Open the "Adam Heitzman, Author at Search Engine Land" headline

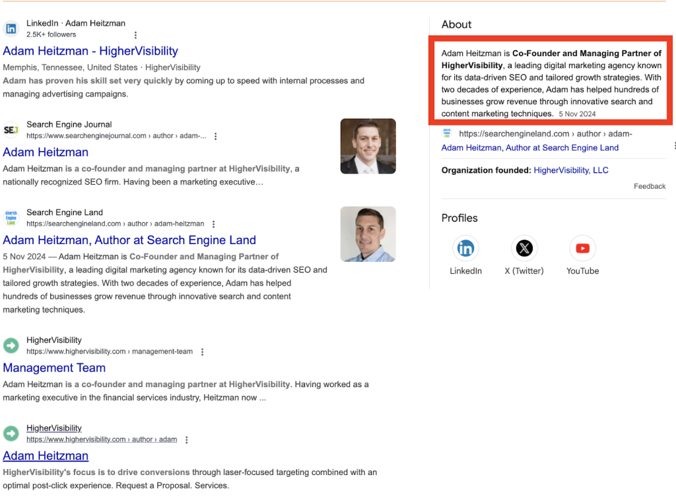[129, 240]
